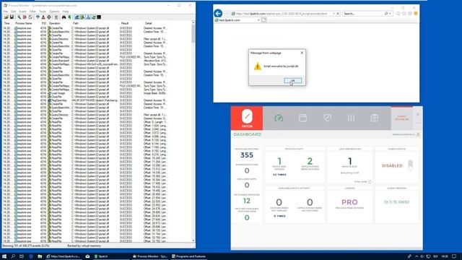Screen dimensions: 462x260
Task: Close the Message from webpage dialog
Action: tap(302, 53)
